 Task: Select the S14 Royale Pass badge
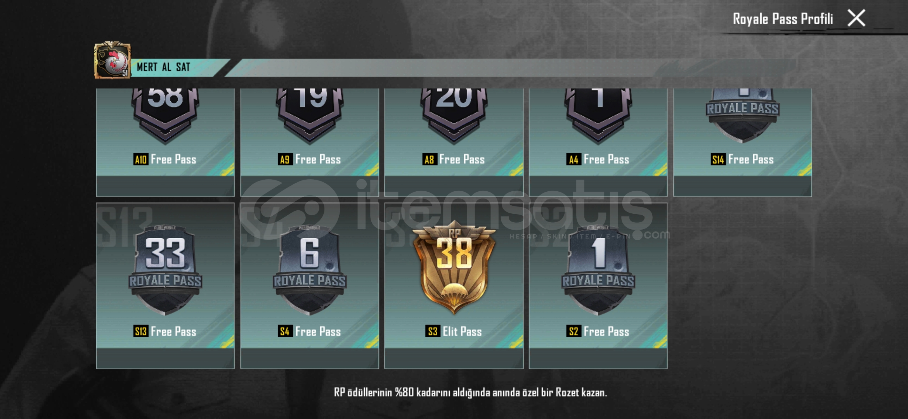[x=742, y=115]
